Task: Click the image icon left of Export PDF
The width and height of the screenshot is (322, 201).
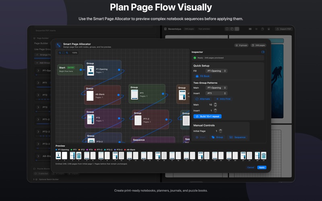Action: [x=268, y=29]
